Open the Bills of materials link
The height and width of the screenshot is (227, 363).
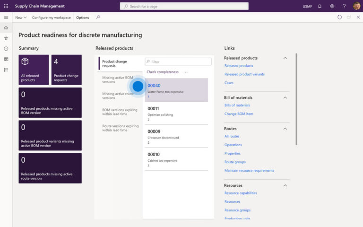[x=237, y=105]
